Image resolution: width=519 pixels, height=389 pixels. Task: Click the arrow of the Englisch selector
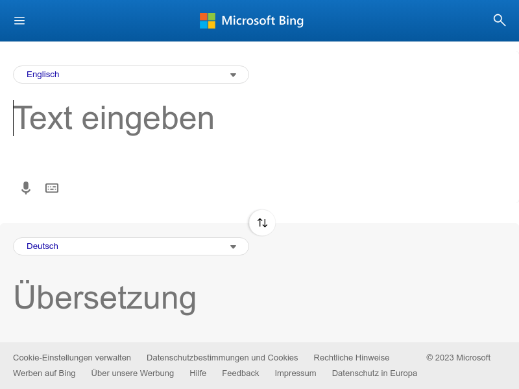tap(233, 75)
